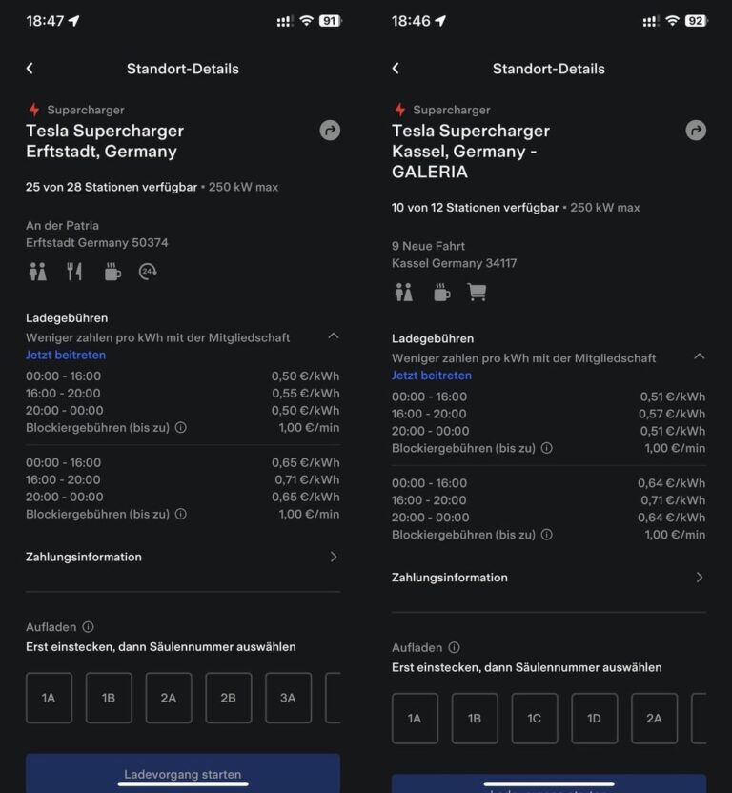Tap share arrow icon for Erftstadt Supercharger
The width and height of the screenshot is (732, 793).
point(330,131)
